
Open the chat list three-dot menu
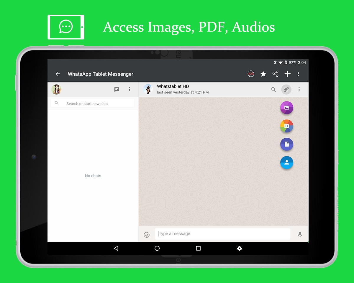[x=129, y=89]
